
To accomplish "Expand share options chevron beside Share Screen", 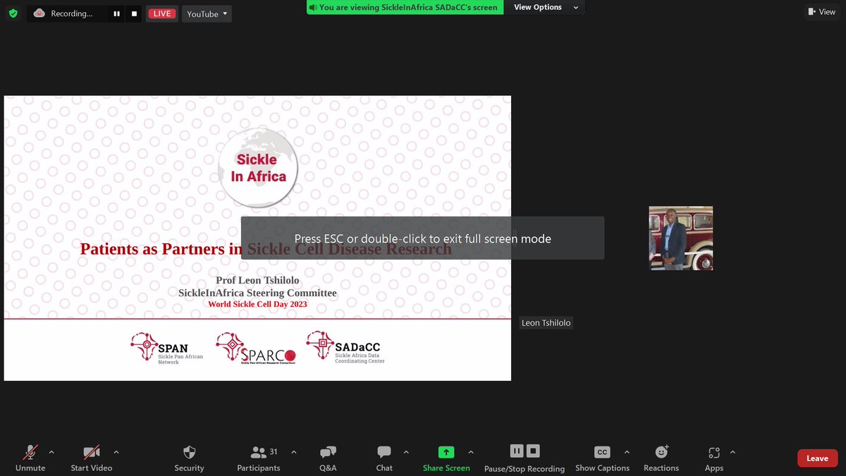I will tap(471, 452).
